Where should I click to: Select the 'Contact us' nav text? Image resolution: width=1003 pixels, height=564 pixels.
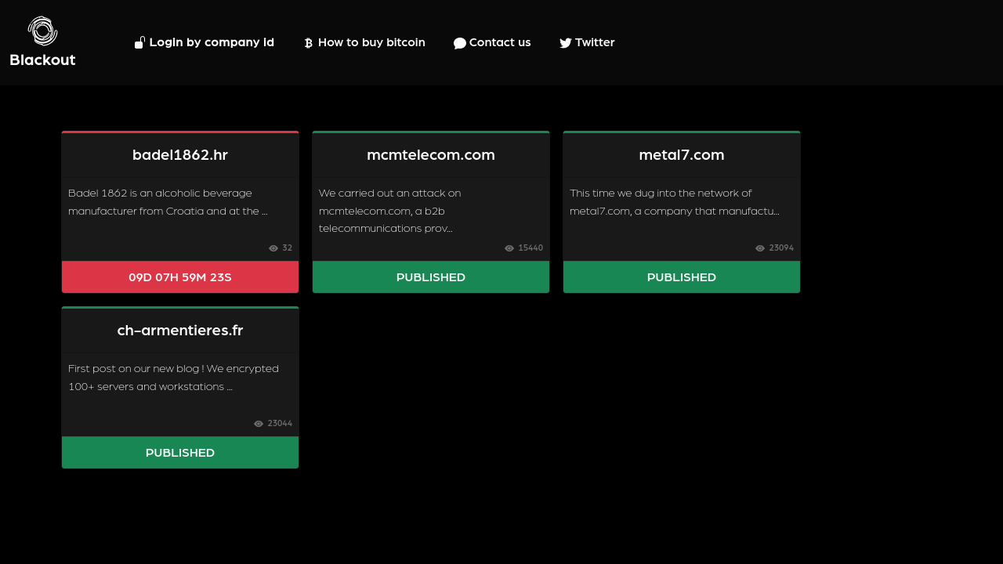coord(500,42)
